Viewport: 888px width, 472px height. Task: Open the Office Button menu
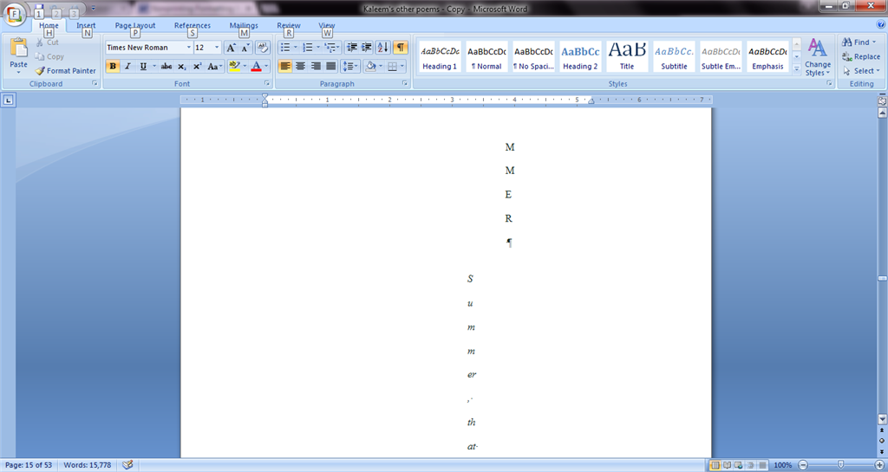point(14,14)
